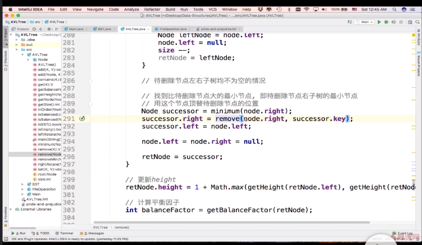Click the Wi-Fi icon in menu bar

pyautogui.click(x=307, y=9)
